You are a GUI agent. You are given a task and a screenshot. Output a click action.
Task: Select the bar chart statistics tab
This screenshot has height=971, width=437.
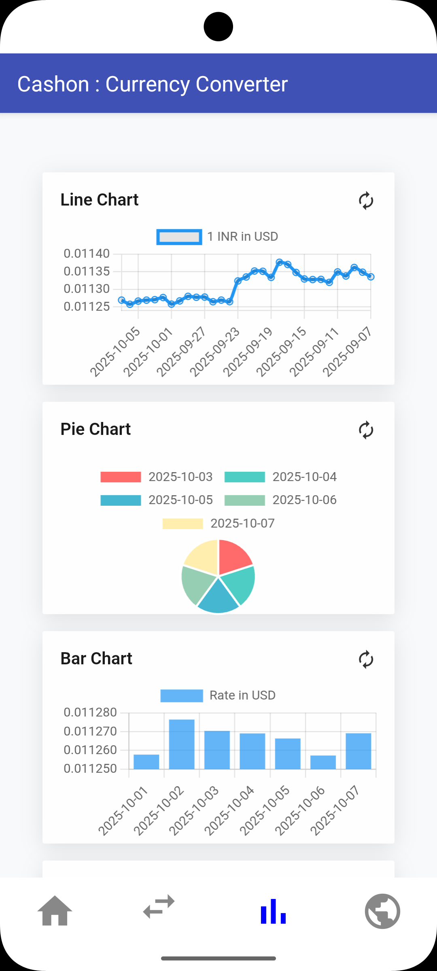click(x=273, y=911)
